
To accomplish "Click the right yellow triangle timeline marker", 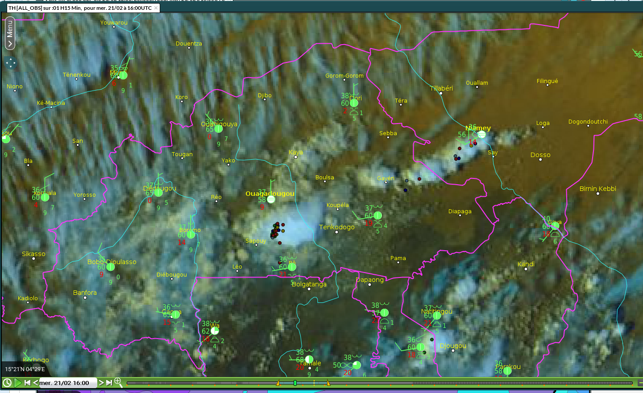I will tap(328, 383).
